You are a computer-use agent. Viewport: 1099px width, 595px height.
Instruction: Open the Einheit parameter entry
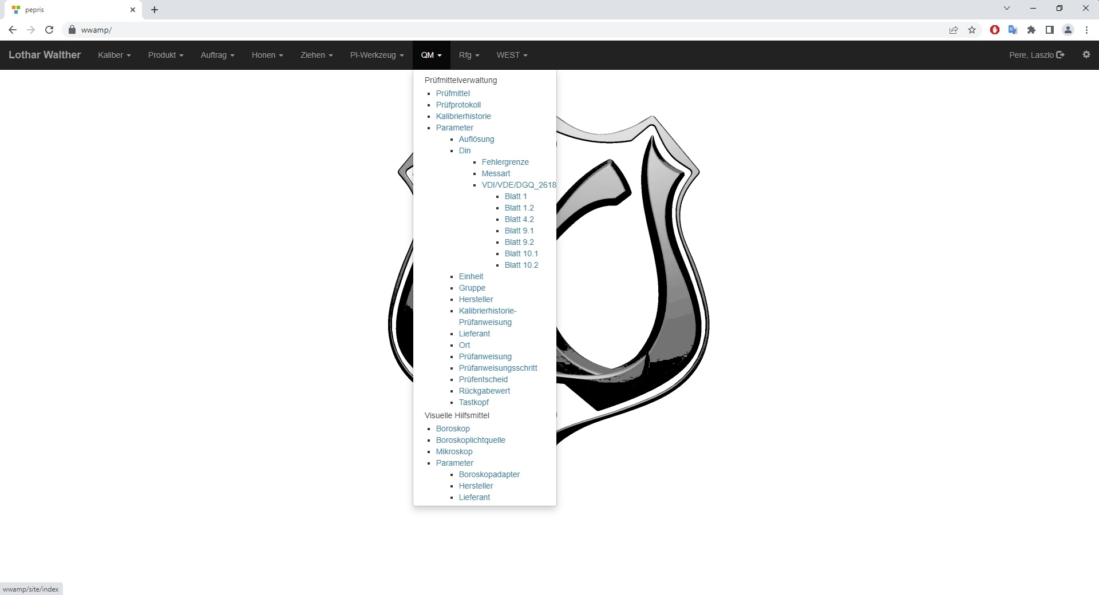point(471,276)
